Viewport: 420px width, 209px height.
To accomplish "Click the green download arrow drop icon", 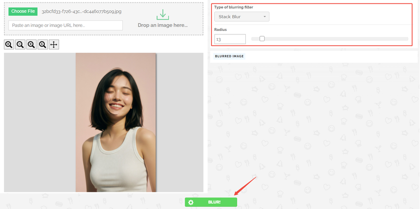I will click(162, 15).
